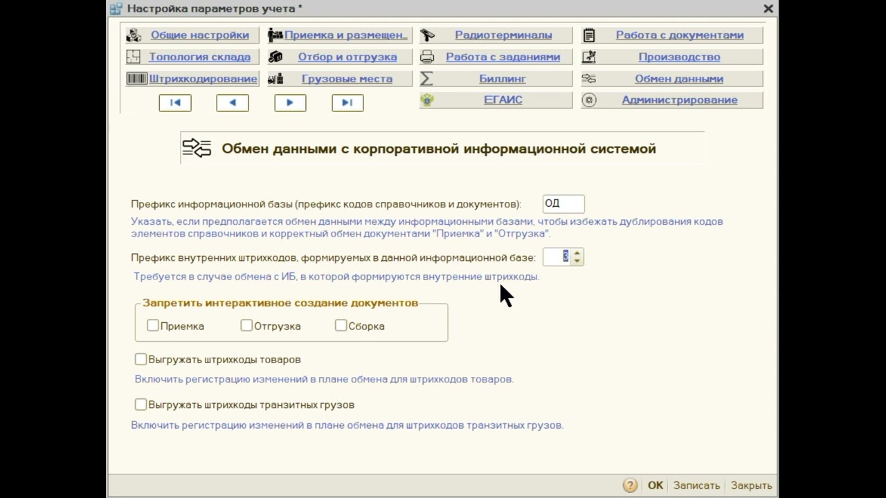Click the Радиотерминалы scanner icon
Viewport: 886px width, 498px height.
[427, 35]
